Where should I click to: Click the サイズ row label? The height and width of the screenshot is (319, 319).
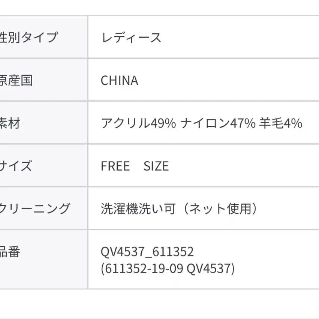point(16,166)
